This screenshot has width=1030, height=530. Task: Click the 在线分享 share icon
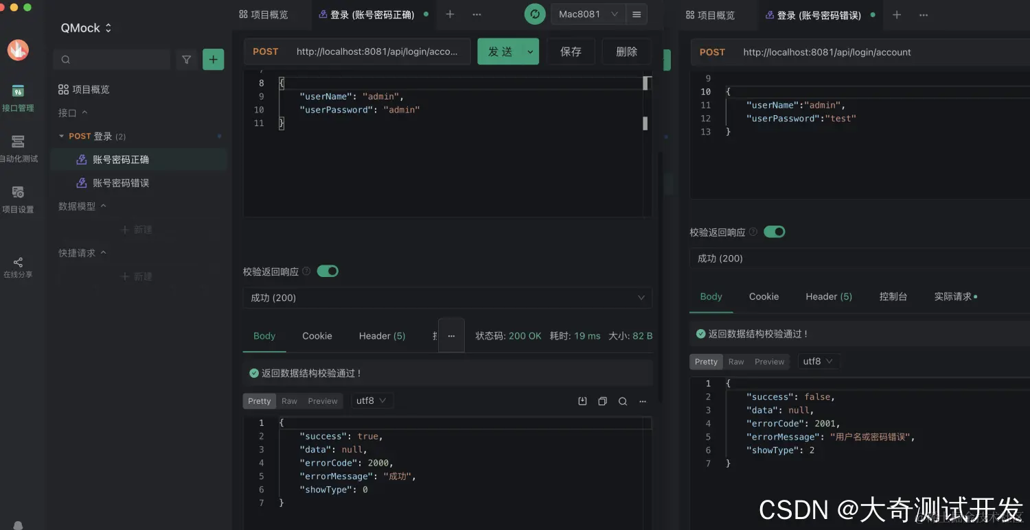[x=16, y=262]
